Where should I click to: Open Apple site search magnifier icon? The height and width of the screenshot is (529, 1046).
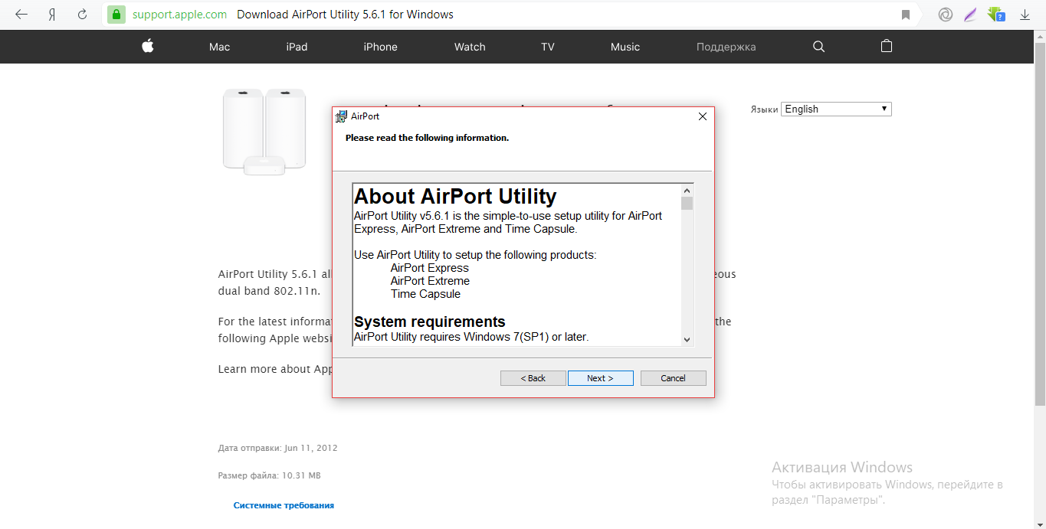(818, 47)
